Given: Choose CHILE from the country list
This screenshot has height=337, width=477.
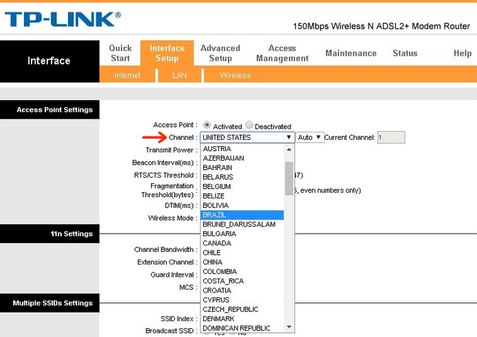Looking at the screenshot, I should coord(242,253).
